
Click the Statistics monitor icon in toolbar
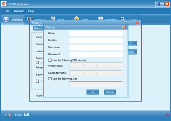(x=30, y=19)
